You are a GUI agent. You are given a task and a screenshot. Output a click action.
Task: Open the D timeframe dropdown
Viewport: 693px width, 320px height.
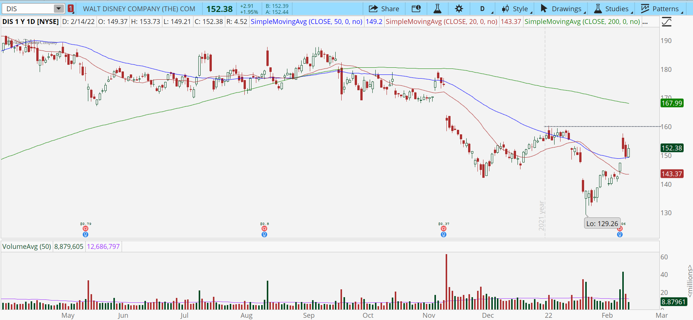[485, 9]
